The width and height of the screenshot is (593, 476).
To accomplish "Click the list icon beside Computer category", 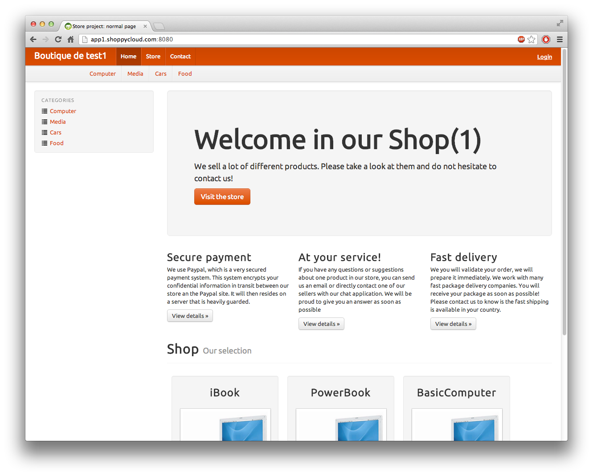I will click(45, 111).
